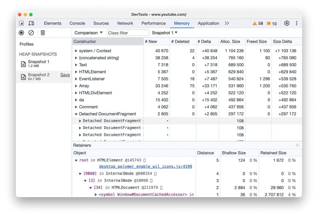318x218 pixels.
Task: Switch to the Network tab
Action: point(125,23)
